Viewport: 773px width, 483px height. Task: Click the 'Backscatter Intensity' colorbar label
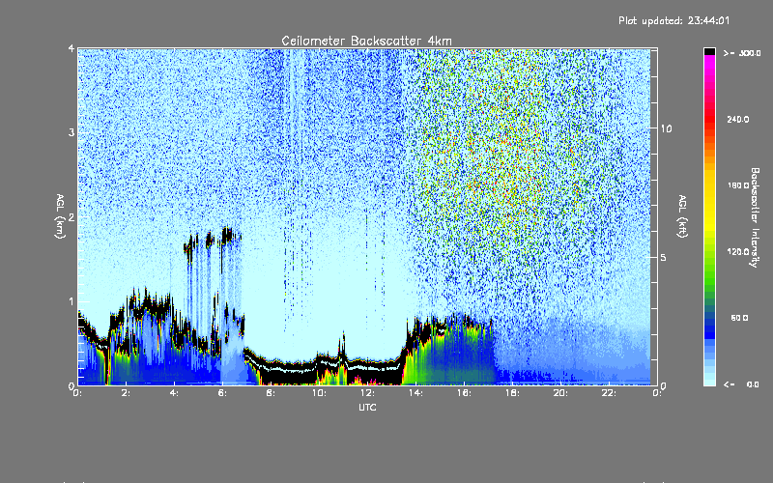click(x=754, y=217)
